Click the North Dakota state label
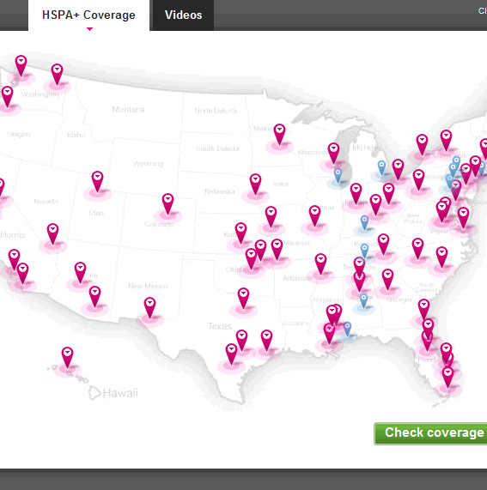 216,111
